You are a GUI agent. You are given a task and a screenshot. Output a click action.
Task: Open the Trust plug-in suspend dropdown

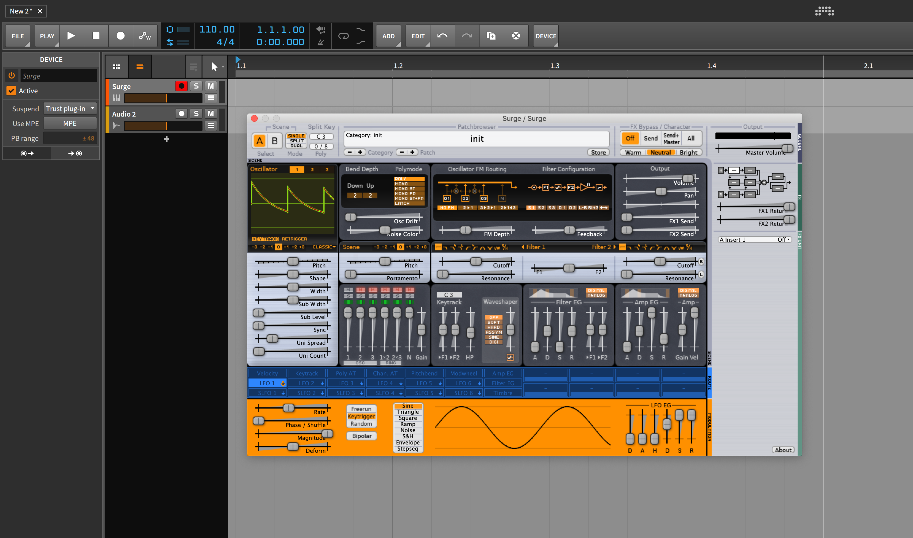click(70, 108)
